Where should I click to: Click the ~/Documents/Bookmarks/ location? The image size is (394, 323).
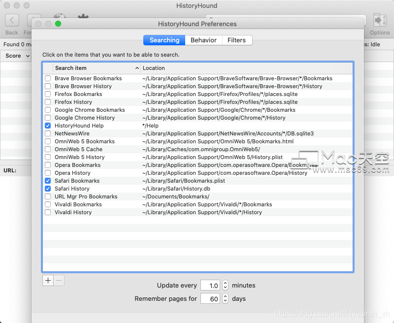click(x=176, y=196)
